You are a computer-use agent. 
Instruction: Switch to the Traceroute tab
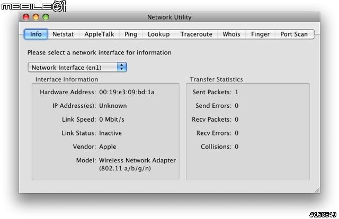(x=196, y=34)
